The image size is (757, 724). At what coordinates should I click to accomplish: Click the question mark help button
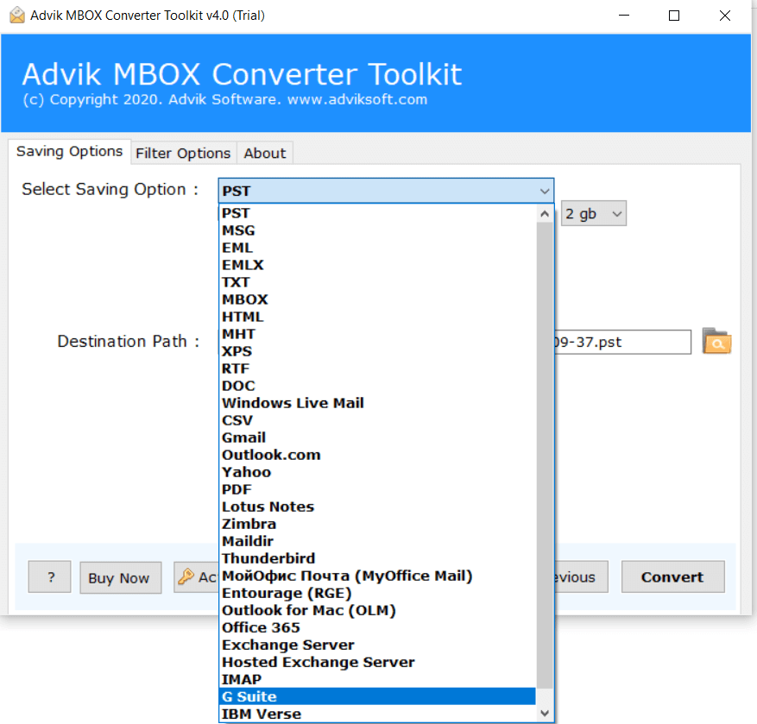[50, 576]
